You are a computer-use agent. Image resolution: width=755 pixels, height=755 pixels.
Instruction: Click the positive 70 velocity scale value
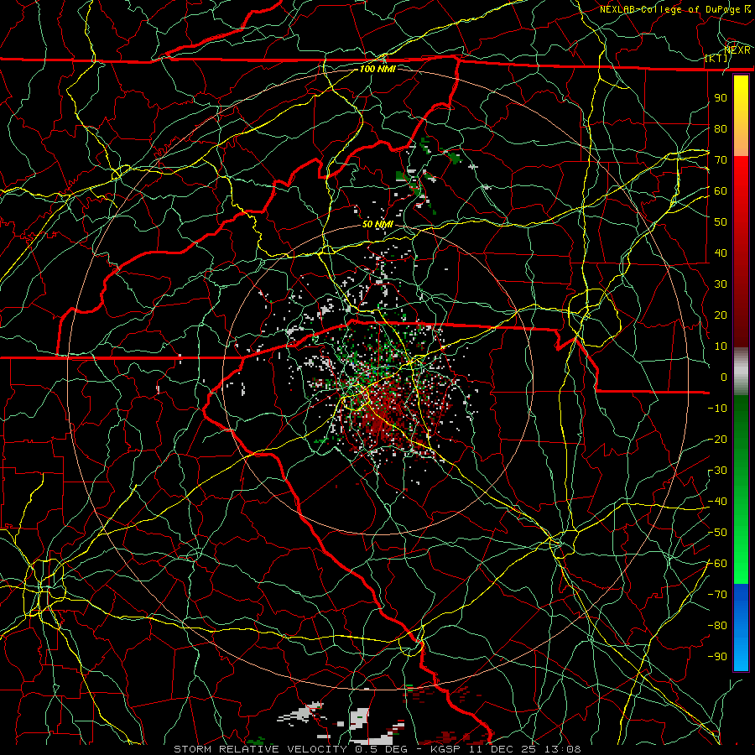[x=721, y=160]
